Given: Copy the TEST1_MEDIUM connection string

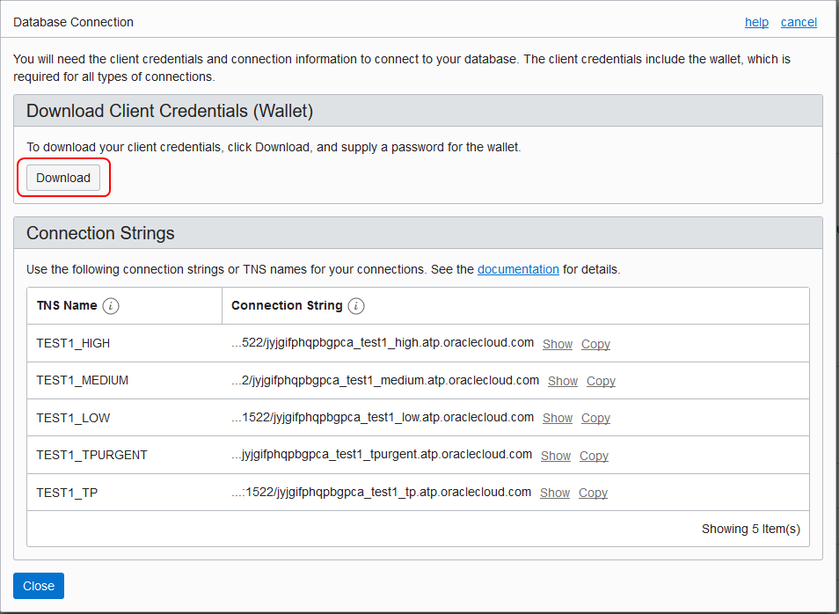Looking at the screenshot, I should click(x=601, y=381).
